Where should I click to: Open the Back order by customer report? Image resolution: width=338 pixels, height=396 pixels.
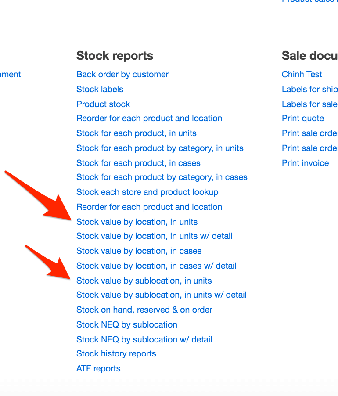point(122,74)
